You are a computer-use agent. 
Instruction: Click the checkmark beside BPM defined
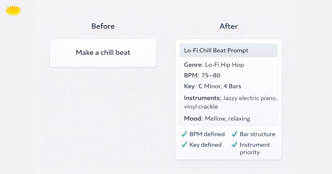(184, 134)
